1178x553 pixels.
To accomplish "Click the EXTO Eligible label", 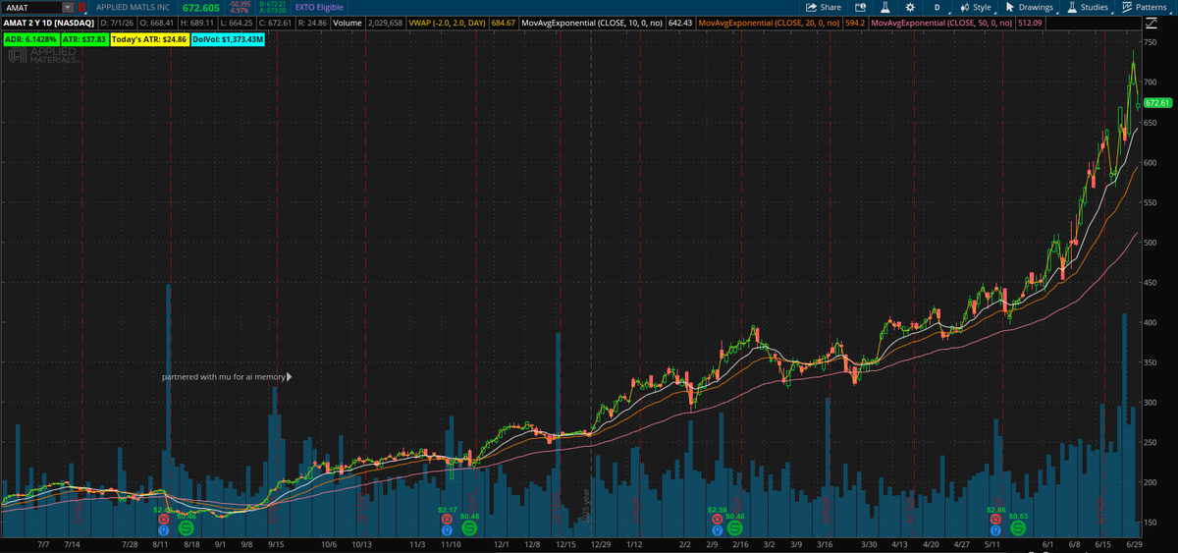I will pos(320,7).
